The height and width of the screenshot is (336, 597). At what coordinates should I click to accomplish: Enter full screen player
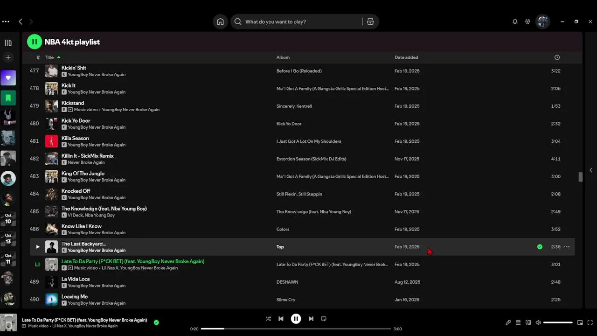click(x=590, y=322)
